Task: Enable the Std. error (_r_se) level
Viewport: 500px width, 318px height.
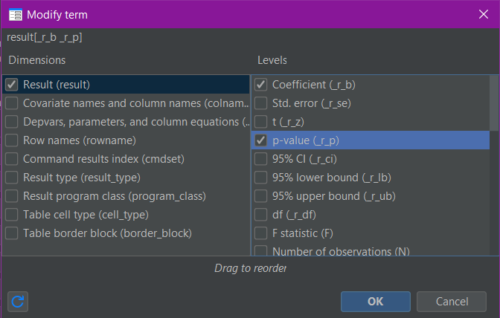Action: 260,103
